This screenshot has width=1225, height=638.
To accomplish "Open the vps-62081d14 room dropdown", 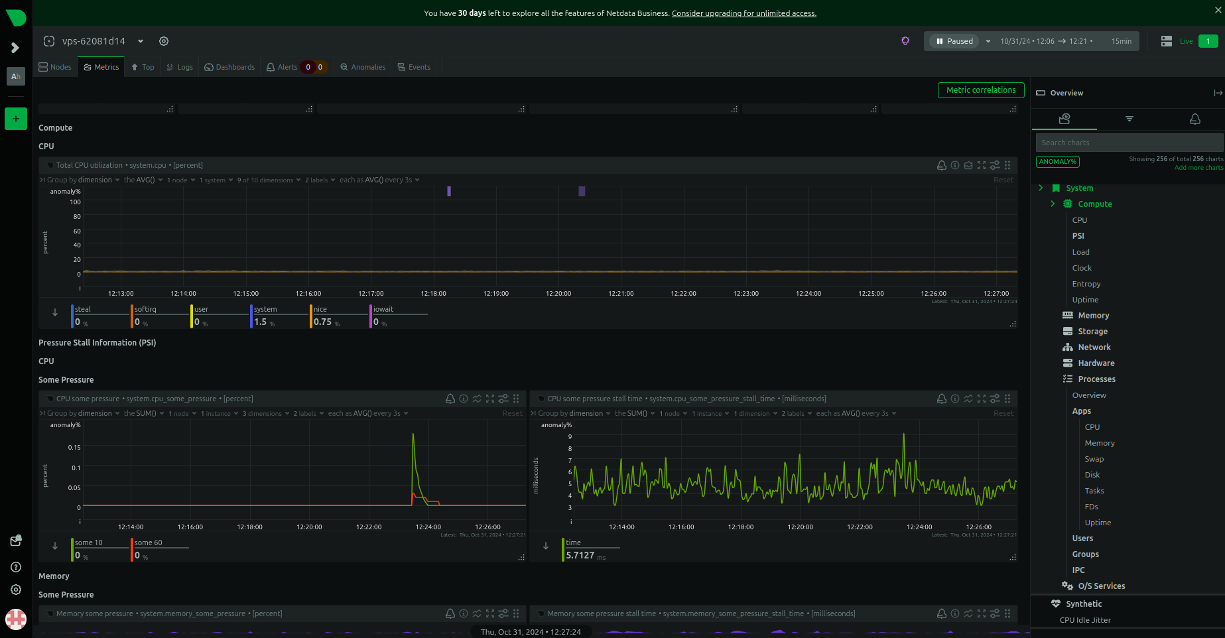I will tap(141, 41).
